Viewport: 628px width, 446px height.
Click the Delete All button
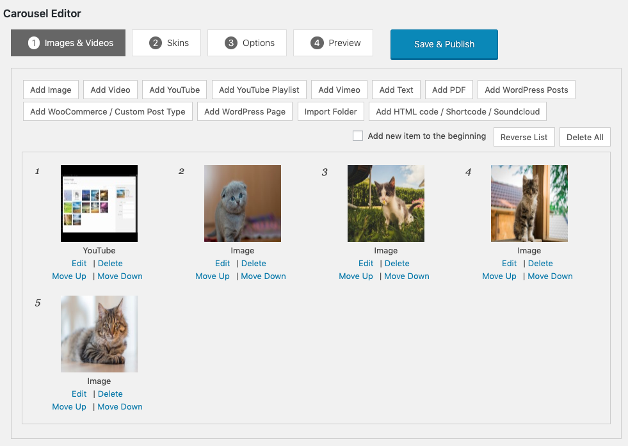(585, 137)
